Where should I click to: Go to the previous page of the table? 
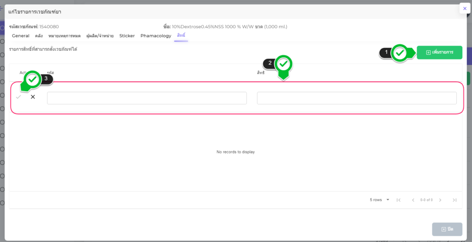[x=413, y=200]
